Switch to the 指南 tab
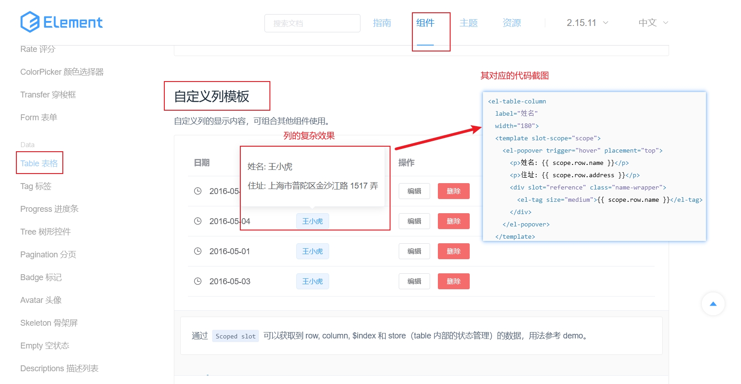This screenshot has height=384, width=741. click(x=381, y=23)
